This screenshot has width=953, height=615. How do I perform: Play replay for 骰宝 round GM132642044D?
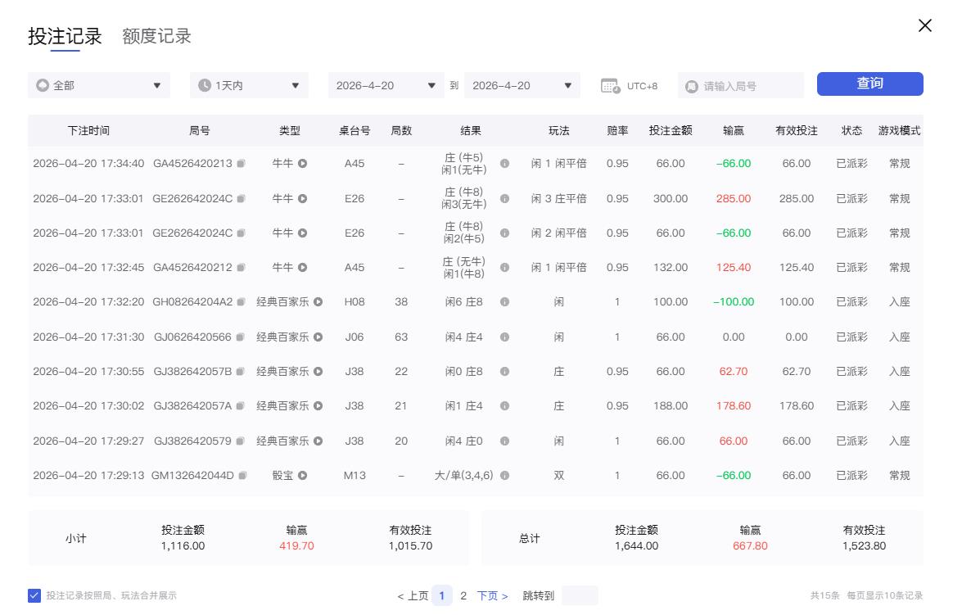click(x=303, y=476)
